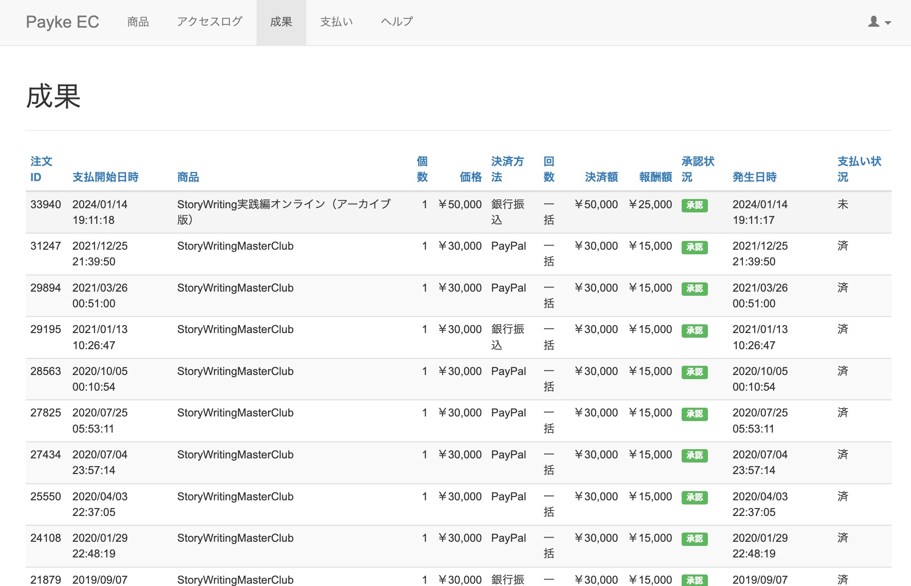Click the 承認 badge for order 21879

695,580
